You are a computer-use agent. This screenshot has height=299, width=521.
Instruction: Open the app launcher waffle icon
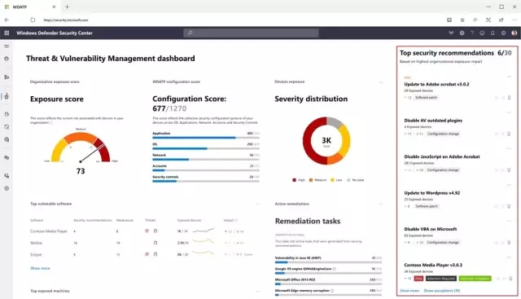(x=7, y=33)
